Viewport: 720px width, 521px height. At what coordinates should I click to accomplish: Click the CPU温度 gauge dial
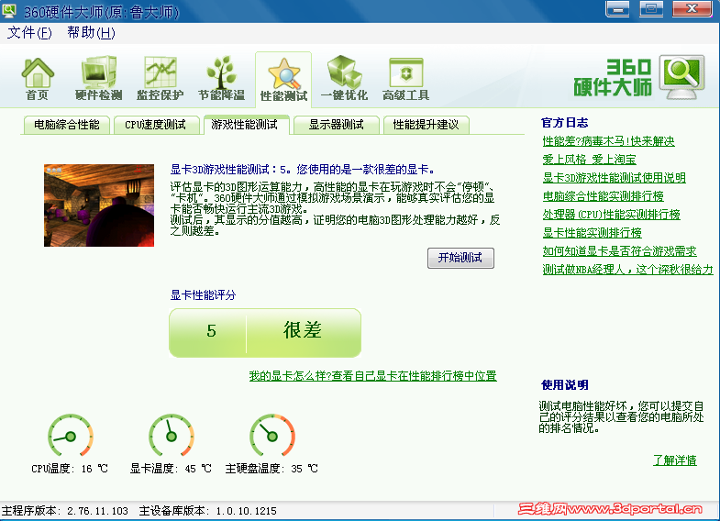(71, 435)
